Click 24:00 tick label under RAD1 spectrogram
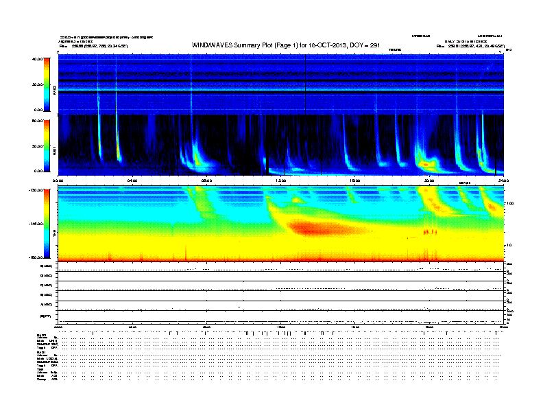This screenshot has height=420, width=543. click(x=503, y=180)
